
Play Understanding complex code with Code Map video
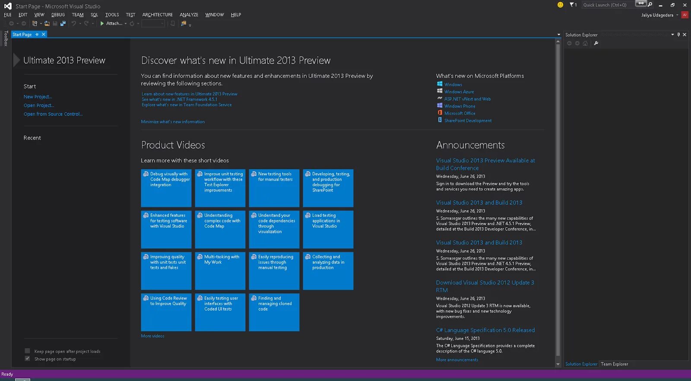coord(220,229)
